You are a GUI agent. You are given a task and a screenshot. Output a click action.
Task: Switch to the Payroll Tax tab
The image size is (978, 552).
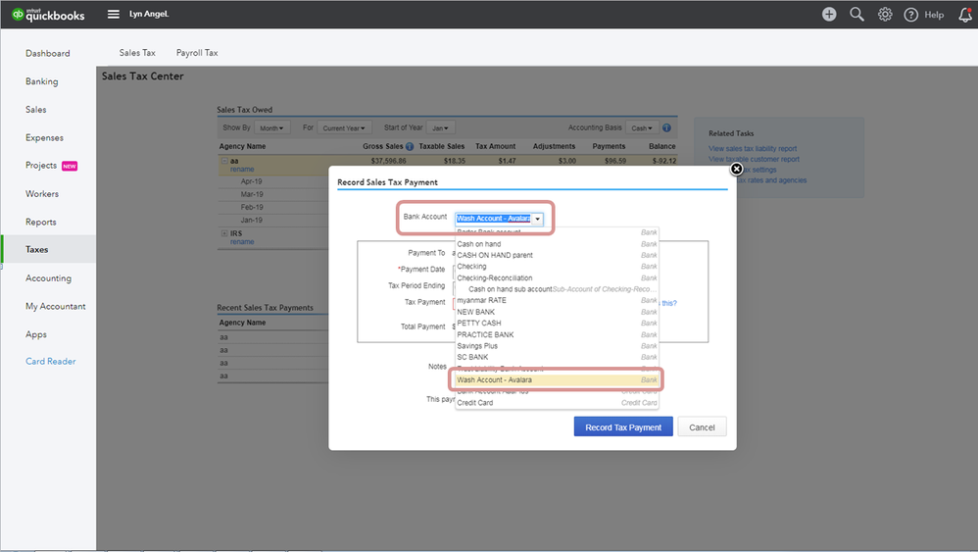click(197, 53)
